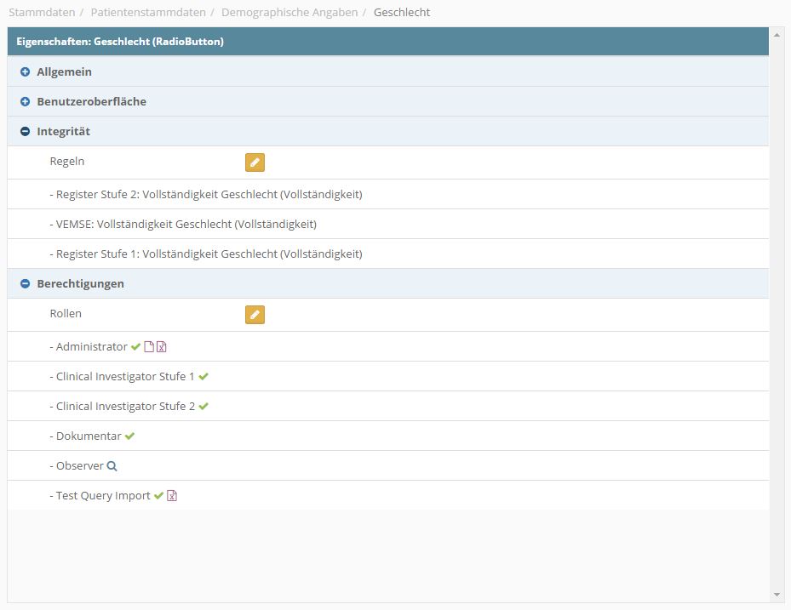Viewport: 791px width, 610px height.
Task: Click the scrollbar up arrow
Action: point(777,35)
